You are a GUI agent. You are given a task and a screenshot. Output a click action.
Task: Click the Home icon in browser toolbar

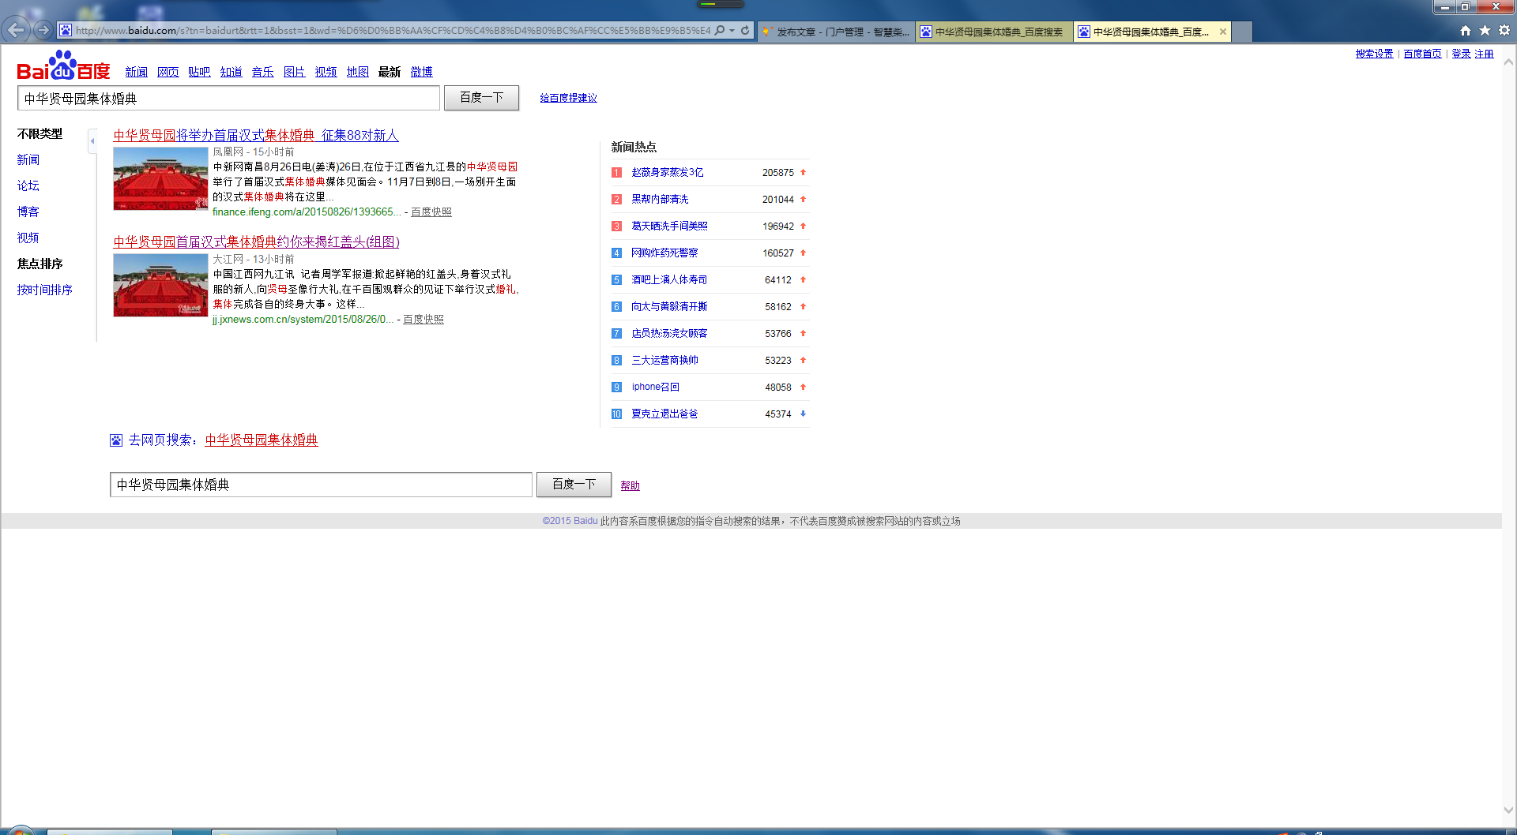tap(1466, 30)
